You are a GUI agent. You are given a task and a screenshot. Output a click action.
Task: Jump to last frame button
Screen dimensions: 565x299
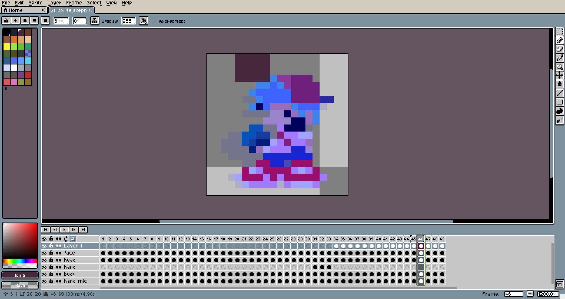[x=83, y=230]
